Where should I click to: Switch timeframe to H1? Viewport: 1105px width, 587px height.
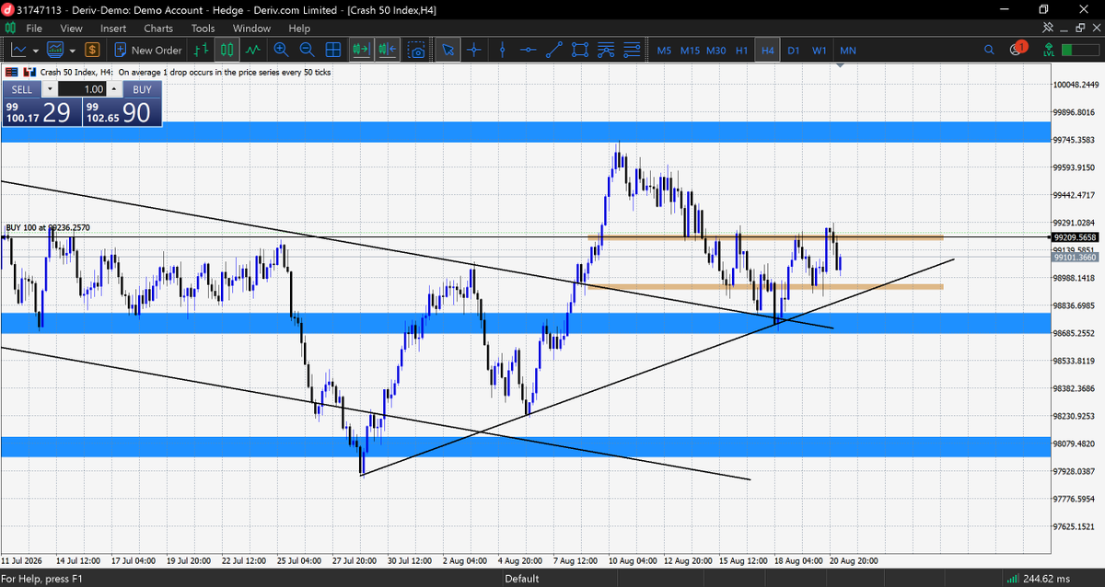[x=741, y=51]
